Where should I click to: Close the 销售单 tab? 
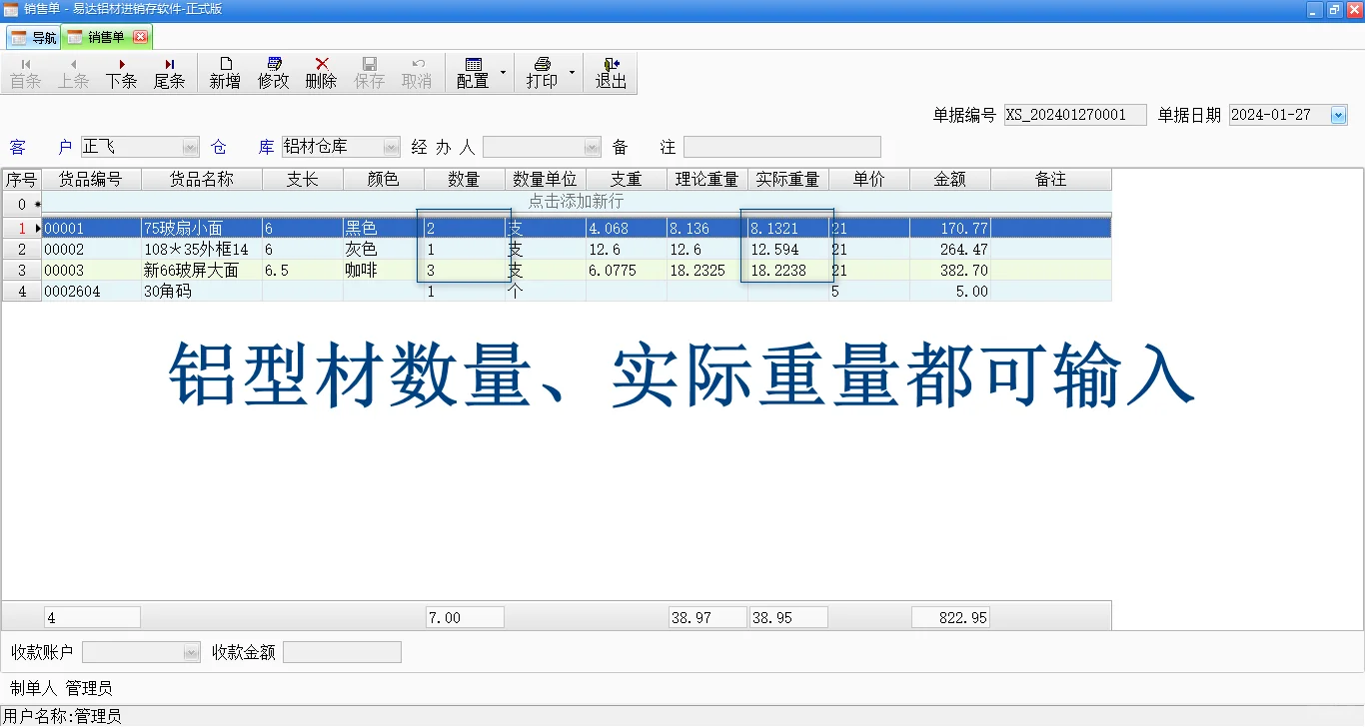(x=142, y=36)
